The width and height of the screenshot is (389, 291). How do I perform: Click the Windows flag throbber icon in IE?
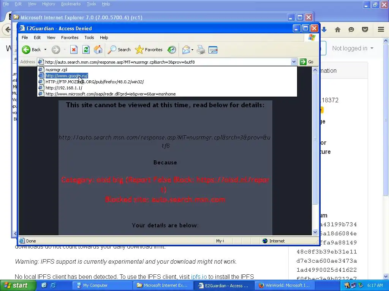(x=312, y=38)
